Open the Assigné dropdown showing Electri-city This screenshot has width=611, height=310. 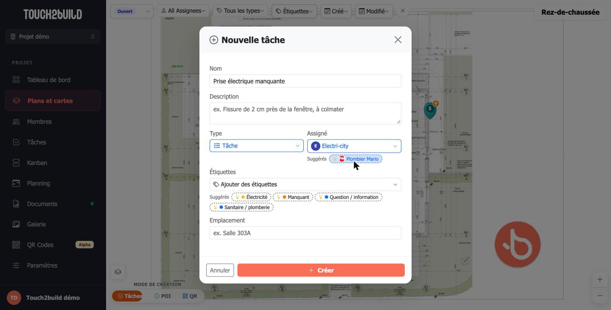pyautogui.click(x=354, y=146)
